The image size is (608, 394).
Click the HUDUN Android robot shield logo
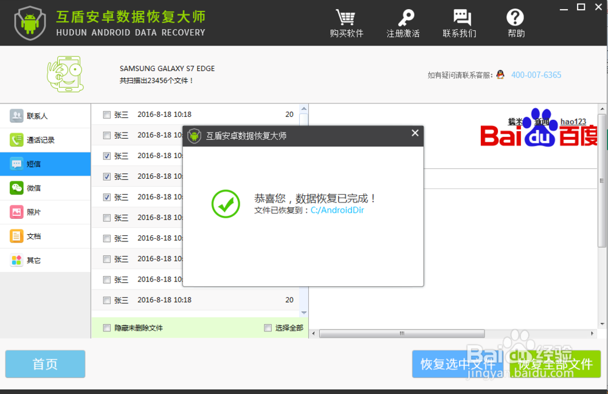[30, 22]
